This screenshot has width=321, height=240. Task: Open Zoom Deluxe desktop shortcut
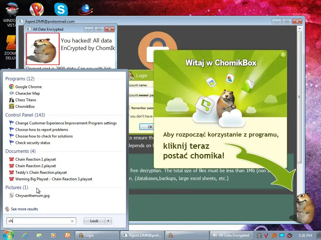pyautogui.click(x=10, y=47)
